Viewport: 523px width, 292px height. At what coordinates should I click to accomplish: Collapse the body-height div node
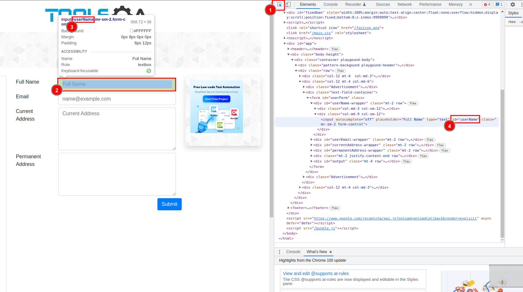(288, 54)
